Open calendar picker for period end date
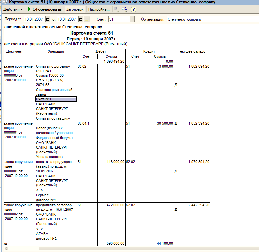This screenshot has width=259, height=252. point(81,19)
